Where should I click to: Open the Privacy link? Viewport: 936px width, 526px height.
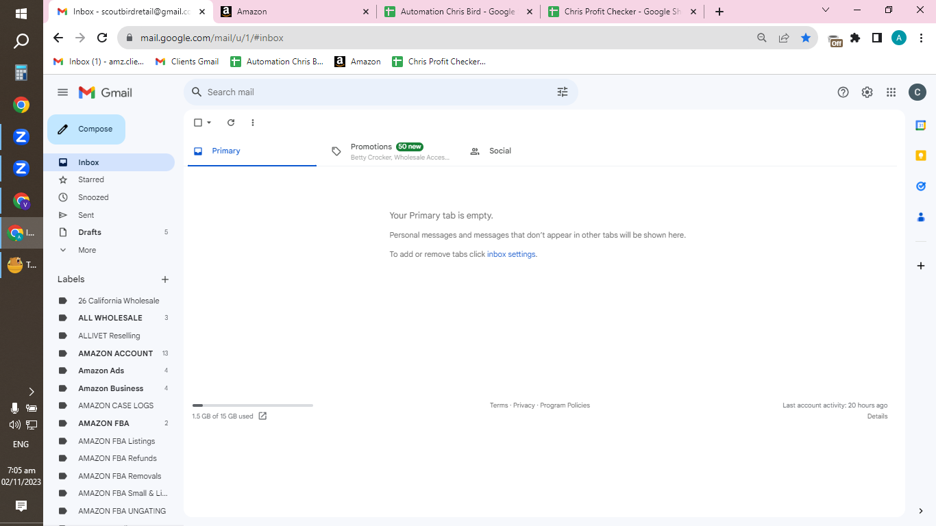[x=524, y=405]
